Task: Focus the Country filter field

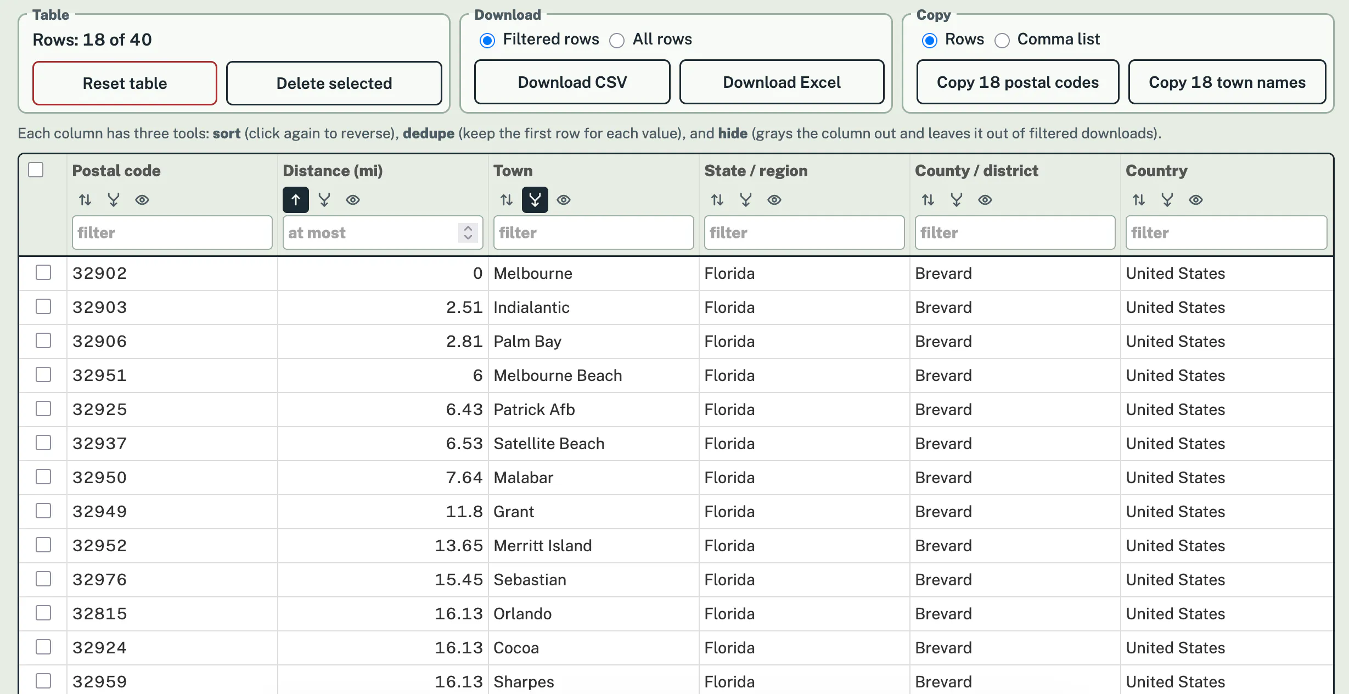Action: [x=1227, y=233]
